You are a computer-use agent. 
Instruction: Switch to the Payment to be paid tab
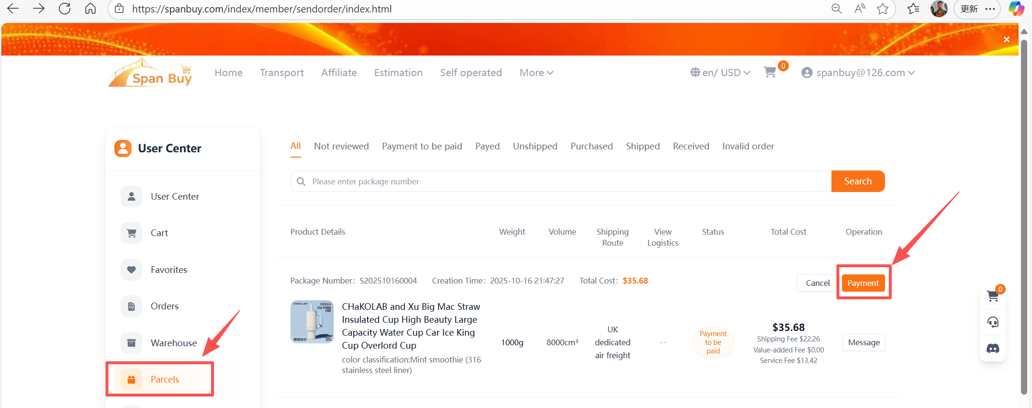pos(422,147)
